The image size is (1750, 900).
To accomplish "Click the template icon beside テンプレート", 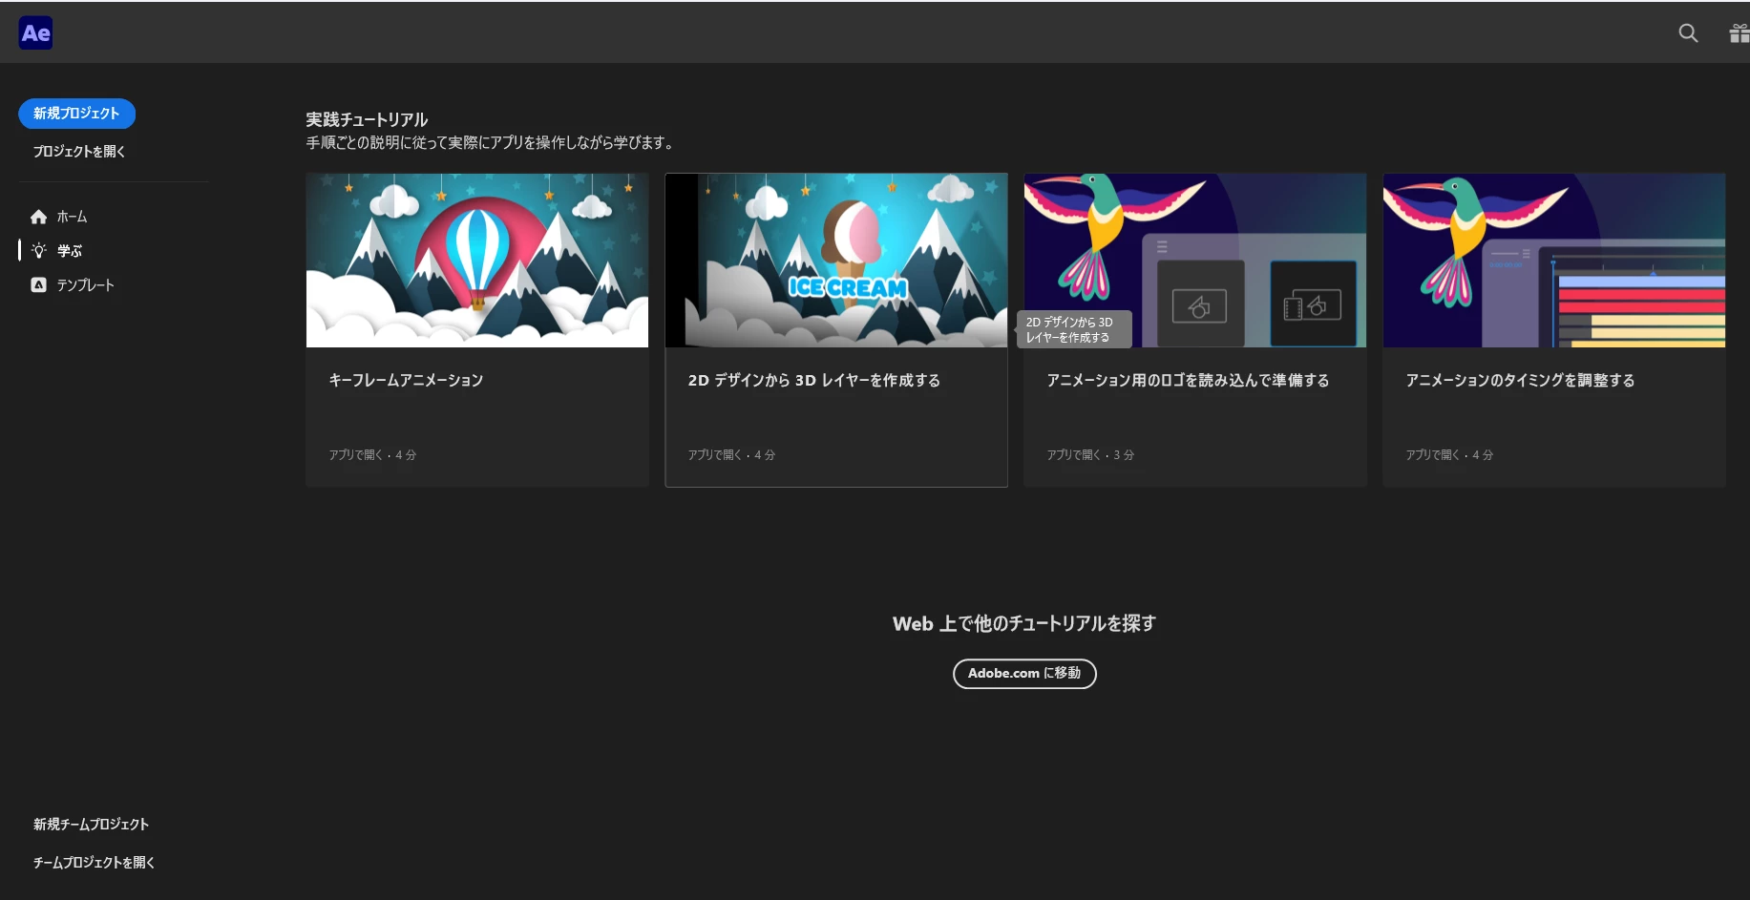I will point(38,285).
